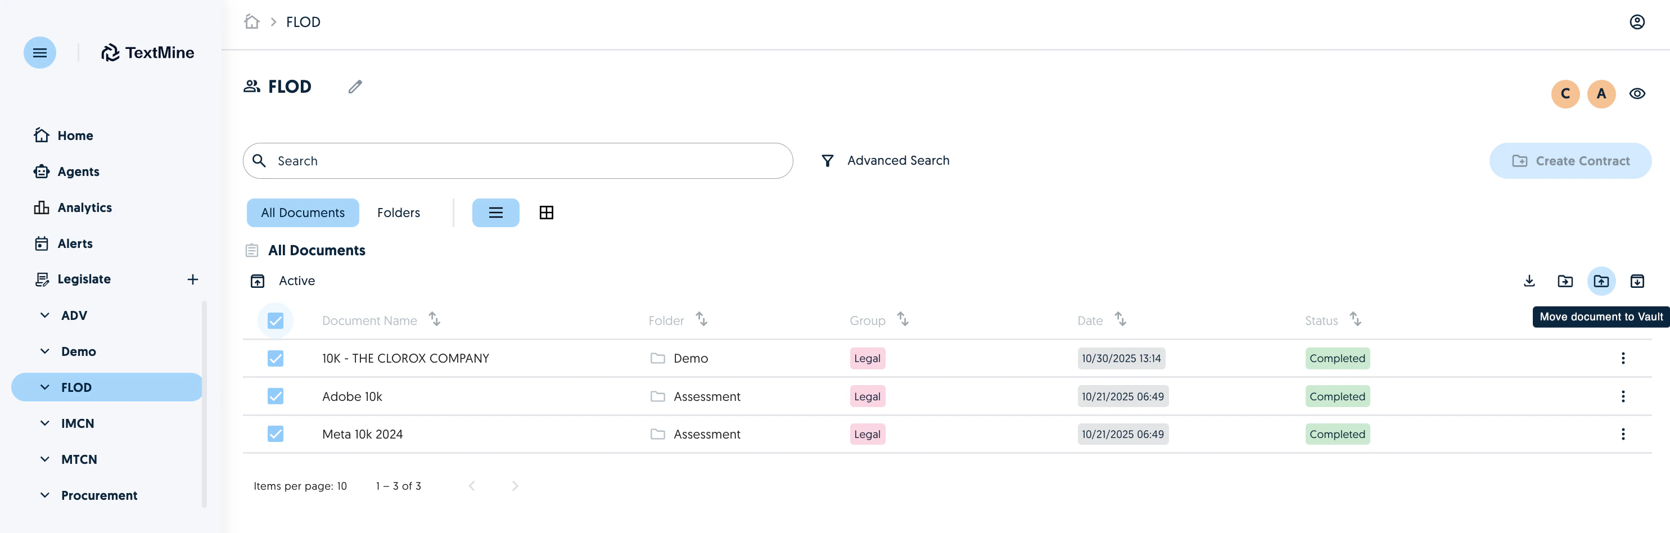Click the Active section icon
The image size is (1670, 533).
258,281
